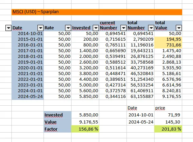This screenshot has width=193, height=142.
Task: Select current Number cell 0,344116
Action: (x=113, y=97)
